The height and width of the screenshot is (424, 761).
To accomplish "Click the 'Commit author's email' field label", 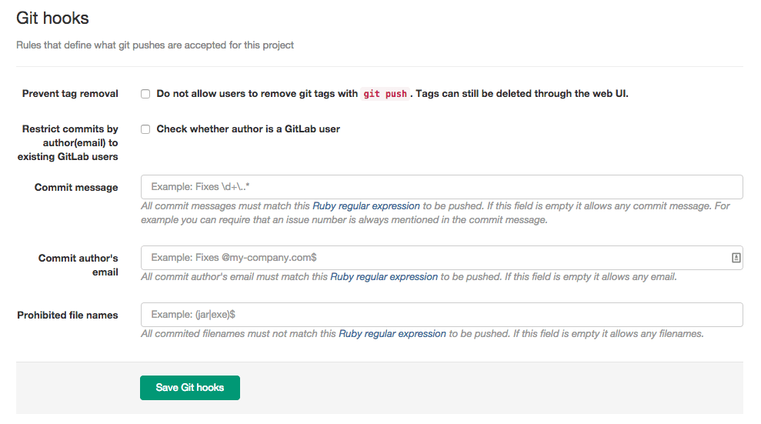I will (78, 265).
